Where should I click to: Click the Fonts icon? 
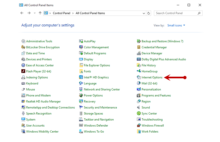pyautogui.click(x=81, y=71)
